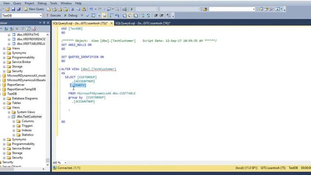The image size is (311, 175).
Task: Click the Query Options icon
Action: 99,16
